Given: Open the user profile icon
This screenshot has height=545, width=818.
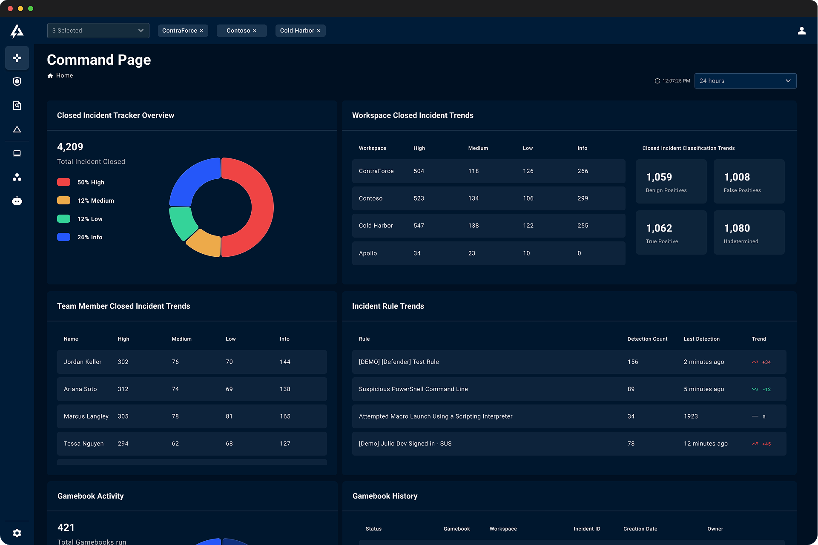Looking at the screenshot, I should coord(801,31).
